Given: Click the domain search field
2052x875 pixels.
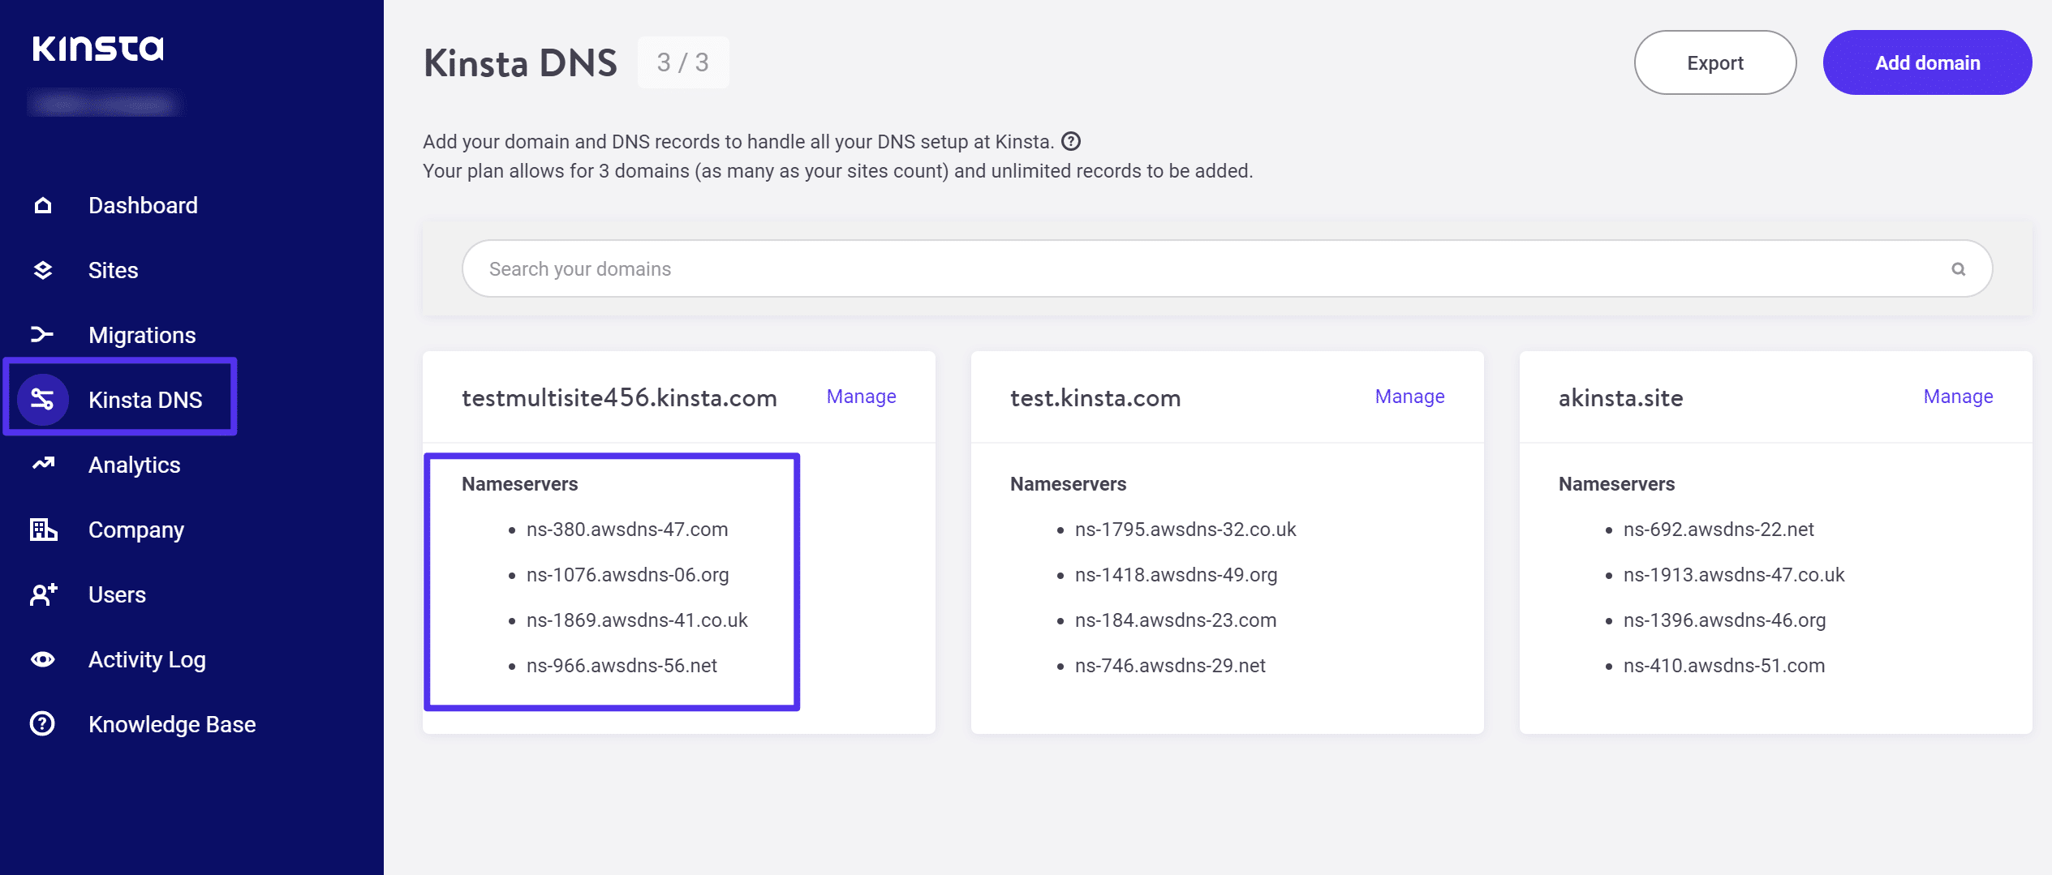Looking at the screenshot, I should (974, 268).
